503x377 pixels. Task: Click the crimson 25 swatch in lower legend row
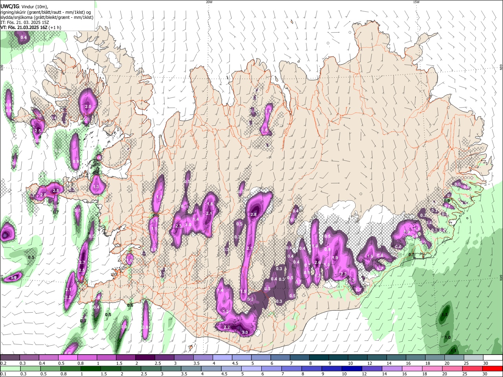point(472,369)
